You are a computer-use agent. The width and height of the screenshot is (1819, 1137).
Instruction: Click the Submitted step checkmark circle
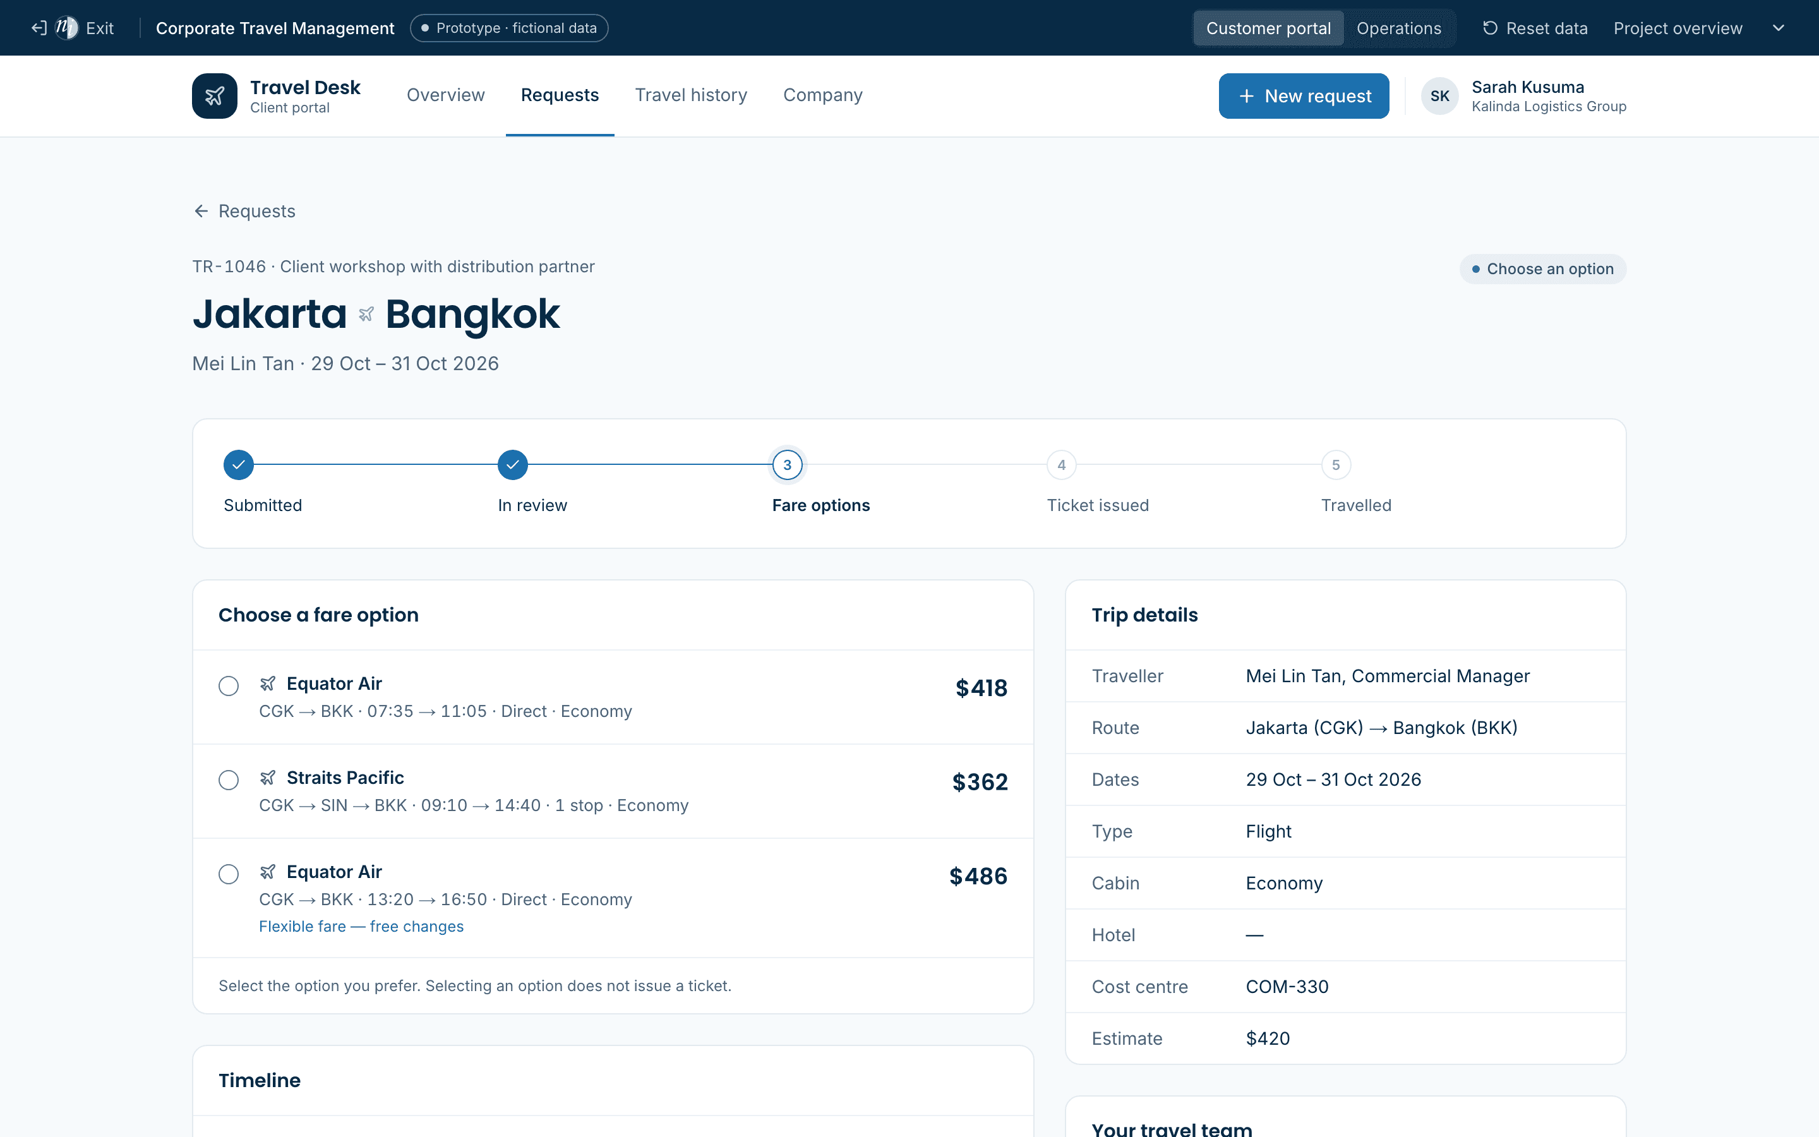[238, 465]
